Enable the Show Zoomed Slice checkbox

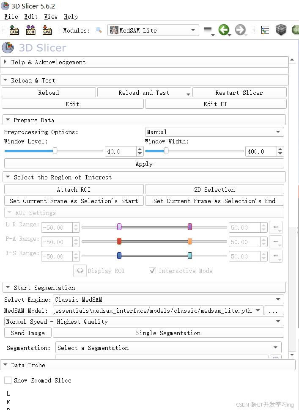click(x=8, y=380)
